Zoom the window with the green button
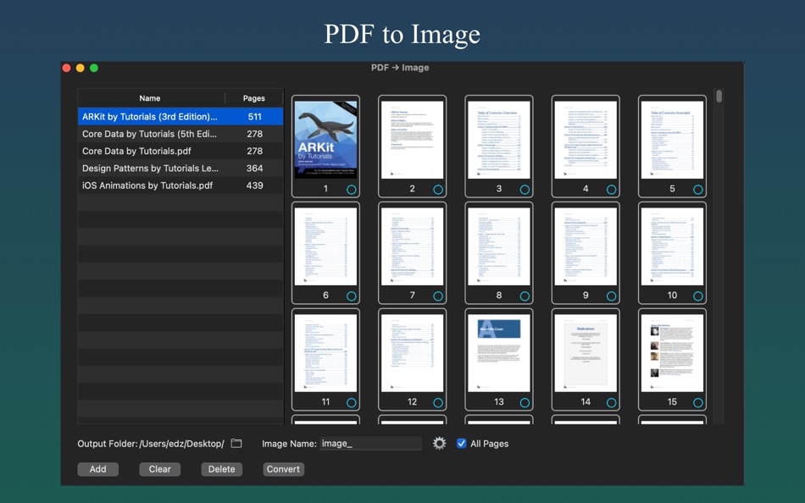 94,68
